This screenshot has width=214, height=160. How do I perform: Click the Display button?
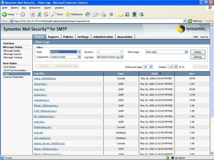coord(198,52)
